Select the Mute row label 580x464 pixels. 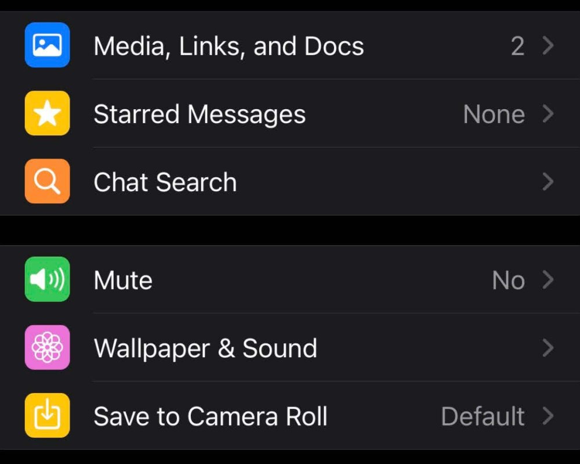coord(123,280)
